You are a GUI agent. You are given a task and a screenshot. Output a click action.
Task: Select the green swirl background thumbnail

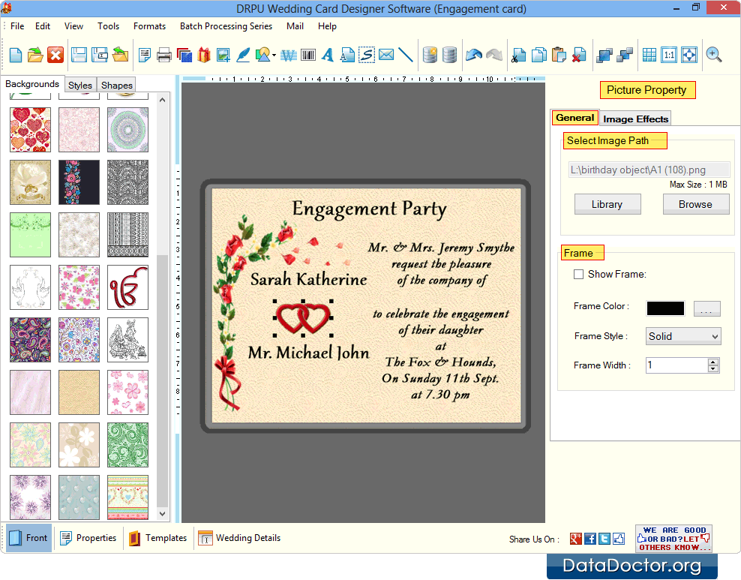pyautogui.click(x=127, y=445)
